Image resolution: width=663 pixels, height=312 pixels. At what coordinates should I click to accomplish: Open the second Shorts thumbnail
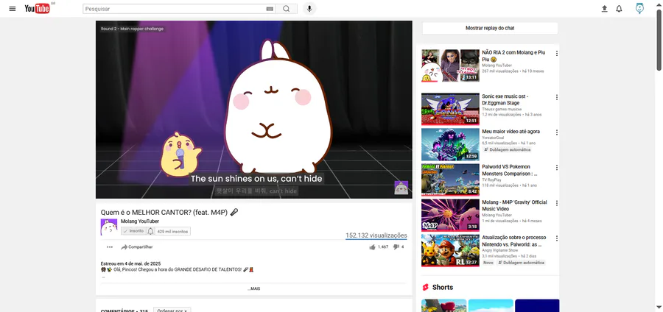pos(491,305)
